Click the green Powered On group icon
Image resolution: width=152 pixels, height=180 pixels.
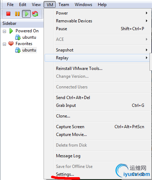pos(11,31)
